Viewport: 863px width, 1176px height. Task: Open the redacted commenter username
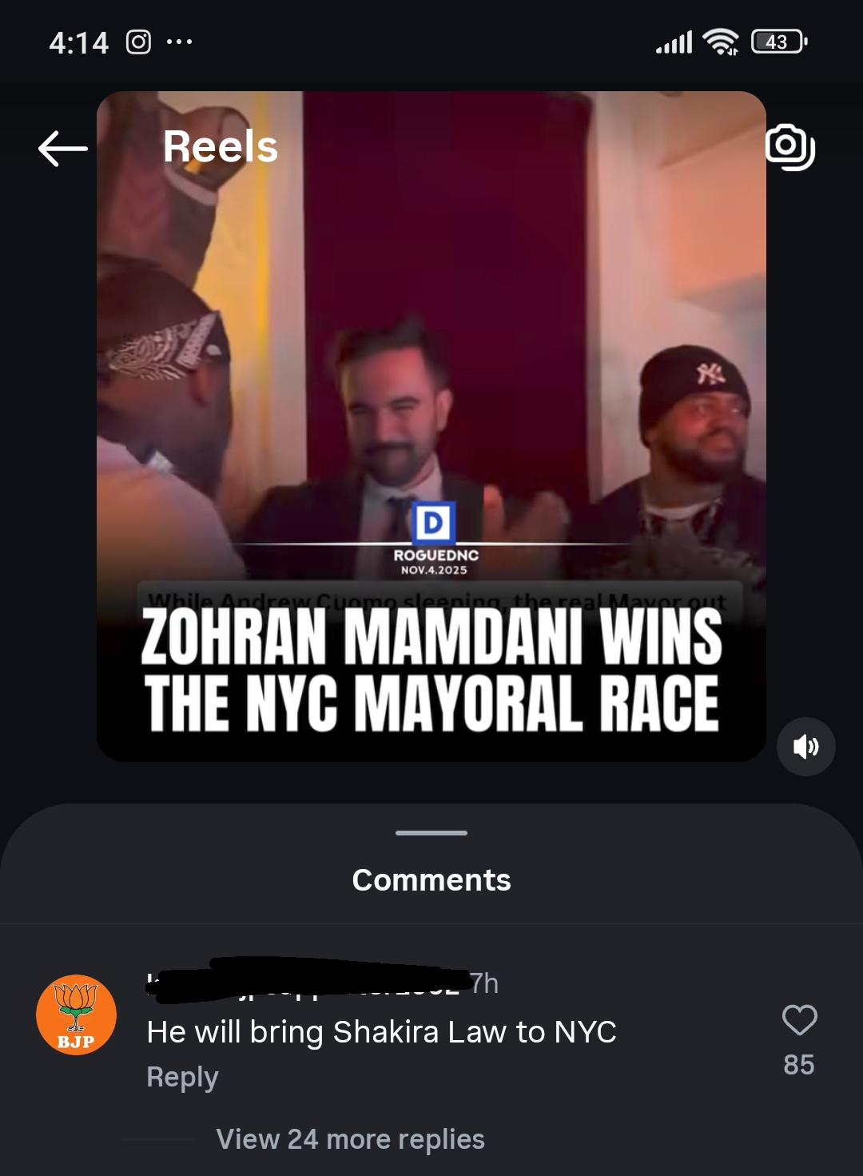coord(308,980)
